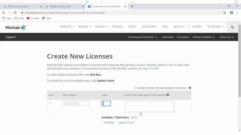Open Topic ID 2084 link
The width and height of the screenshot is (241, 135).
150,69
